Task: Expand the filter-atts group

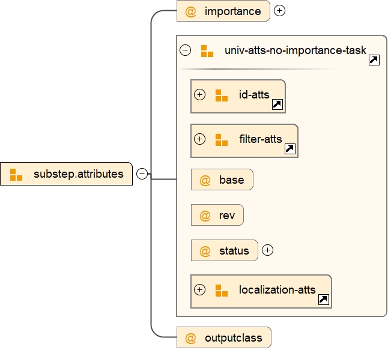Action: pyautogui.click(x=199, y=139)
